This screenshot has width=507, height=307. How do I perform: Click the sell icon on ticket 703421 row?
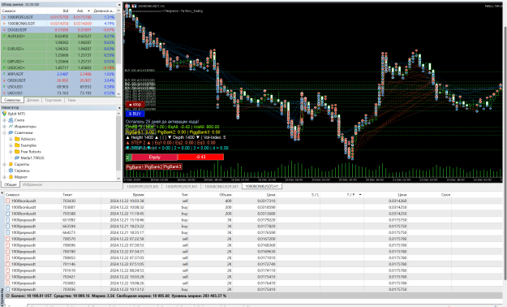pyautogui.click(x=8, y=277)
